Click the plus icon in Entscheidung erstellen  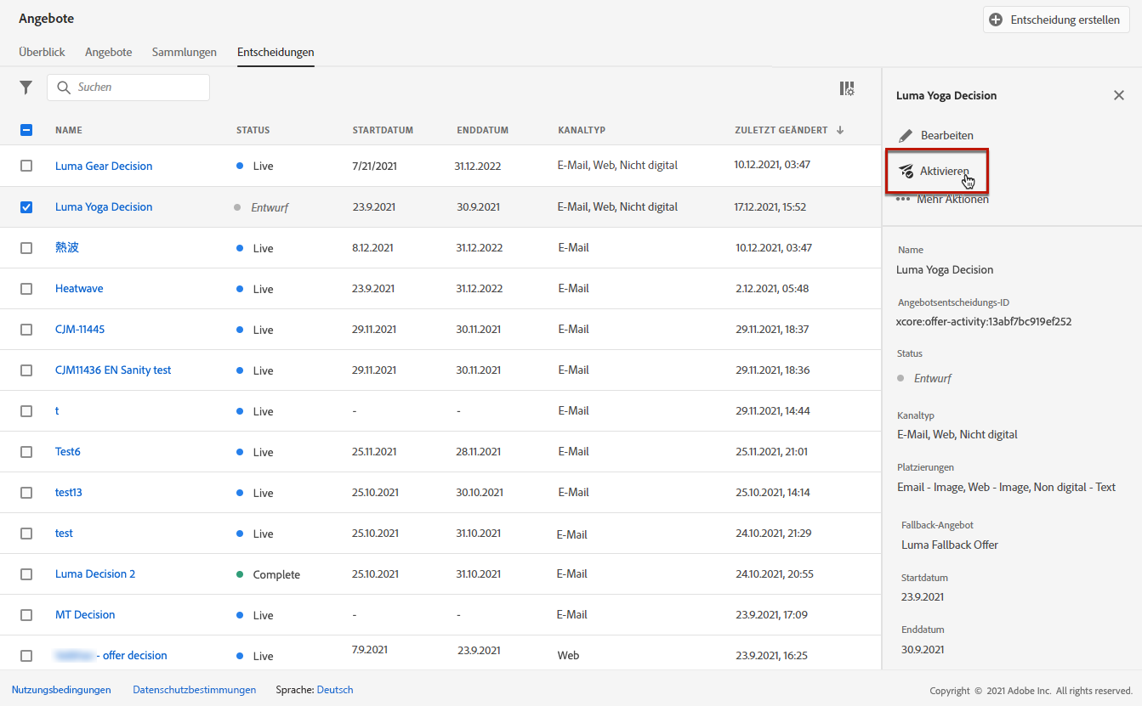pos(996,20)
